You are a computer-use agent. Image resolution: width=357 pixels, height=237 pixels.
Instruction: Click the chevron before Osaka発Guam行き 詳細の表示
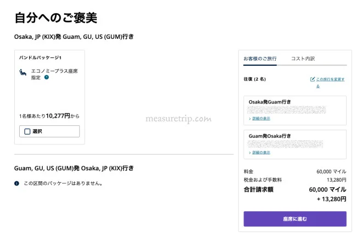(x=250, y=119)
